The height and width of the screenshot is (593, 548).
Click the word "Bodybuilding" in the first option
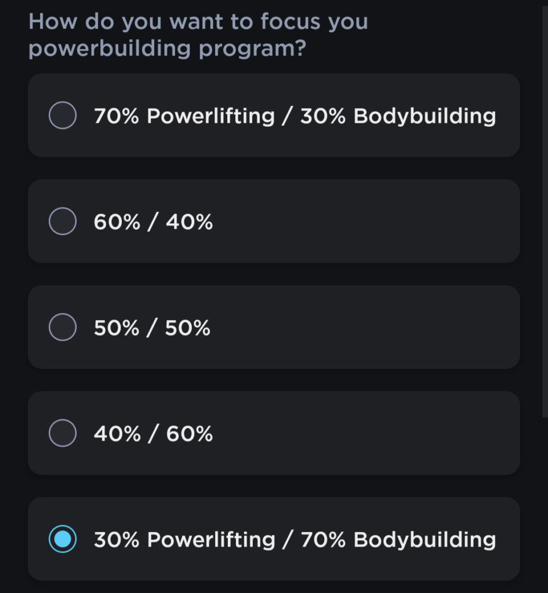point(424,116)
